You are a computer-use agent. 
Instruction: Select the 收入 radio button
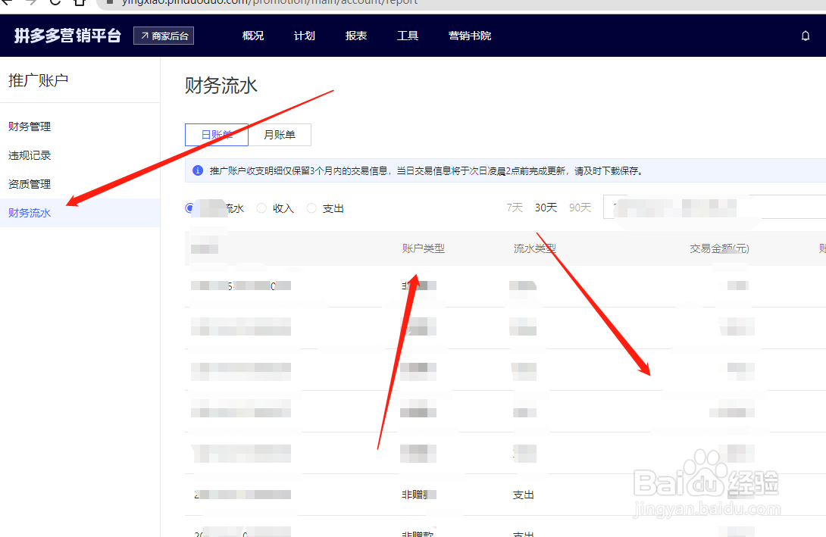261,208
